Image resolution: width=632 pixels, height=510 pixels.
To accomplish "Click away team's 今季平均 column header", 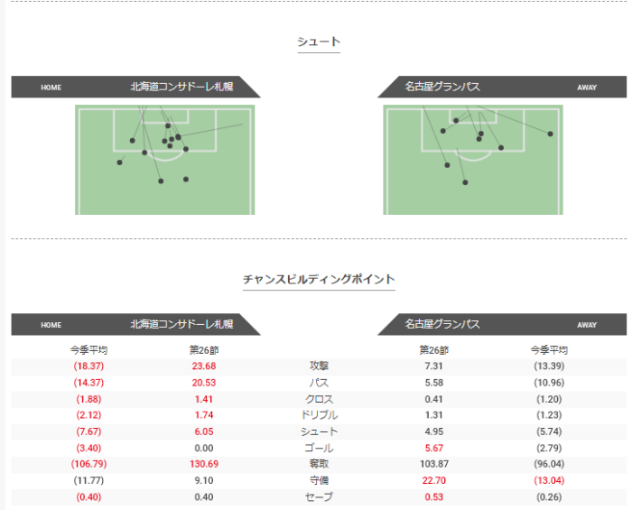I will tap(549, 349).
